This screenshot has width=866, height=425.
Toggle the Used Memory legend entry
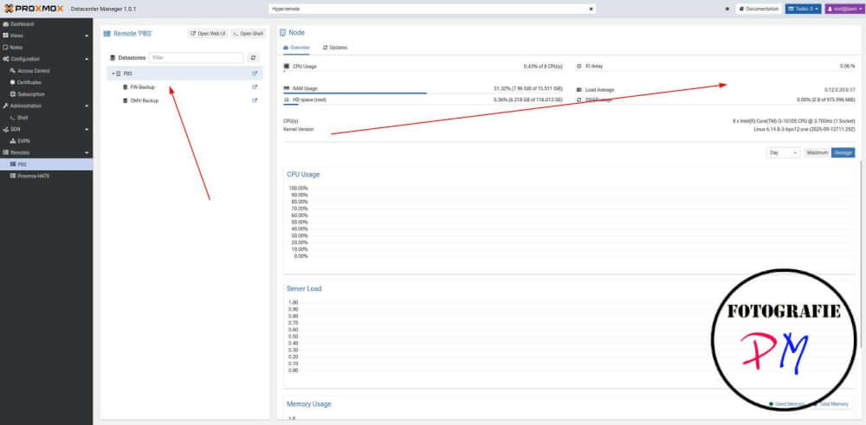[x=786, y=404]
